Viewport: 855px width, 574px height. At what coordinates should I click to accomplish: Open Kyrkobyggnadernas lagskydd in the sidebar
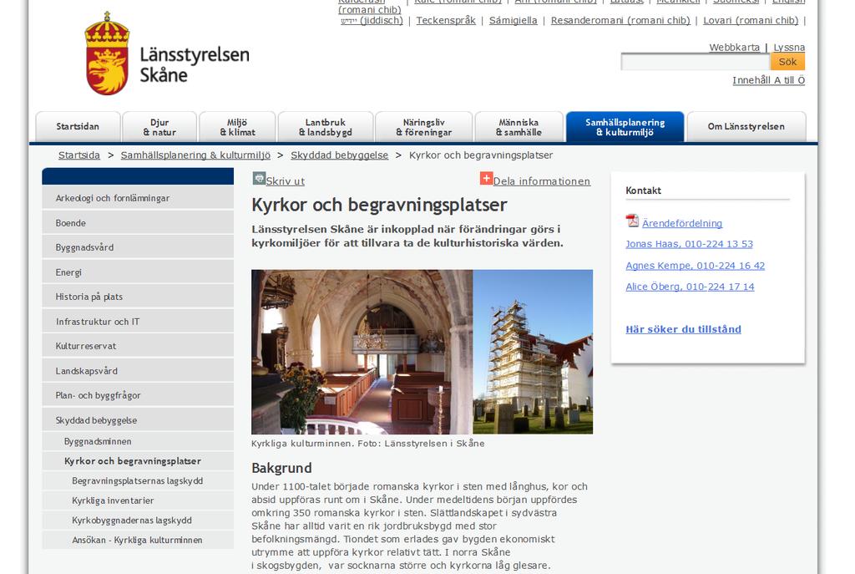click(138, 520)
